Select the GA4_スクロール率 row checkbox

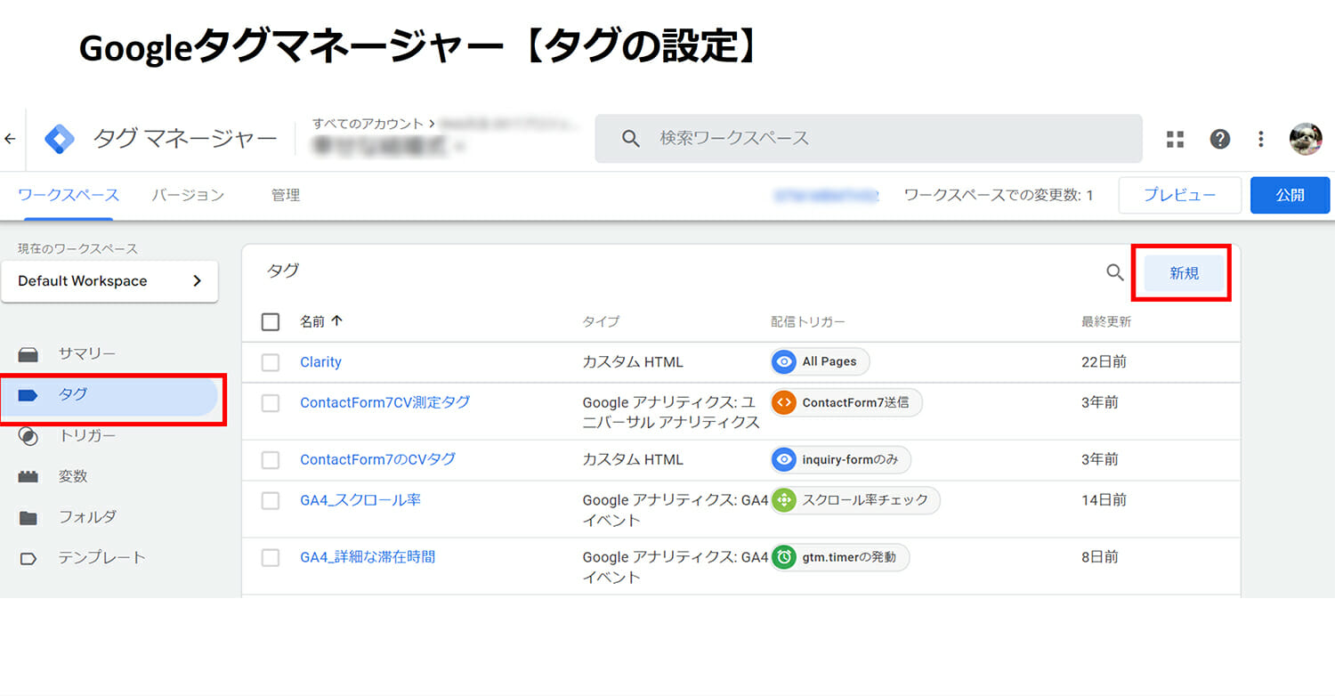coord(271,501)
